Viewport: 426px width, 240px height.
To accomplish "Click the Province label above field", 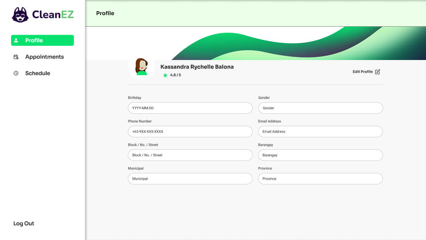I will click(265, 168).
